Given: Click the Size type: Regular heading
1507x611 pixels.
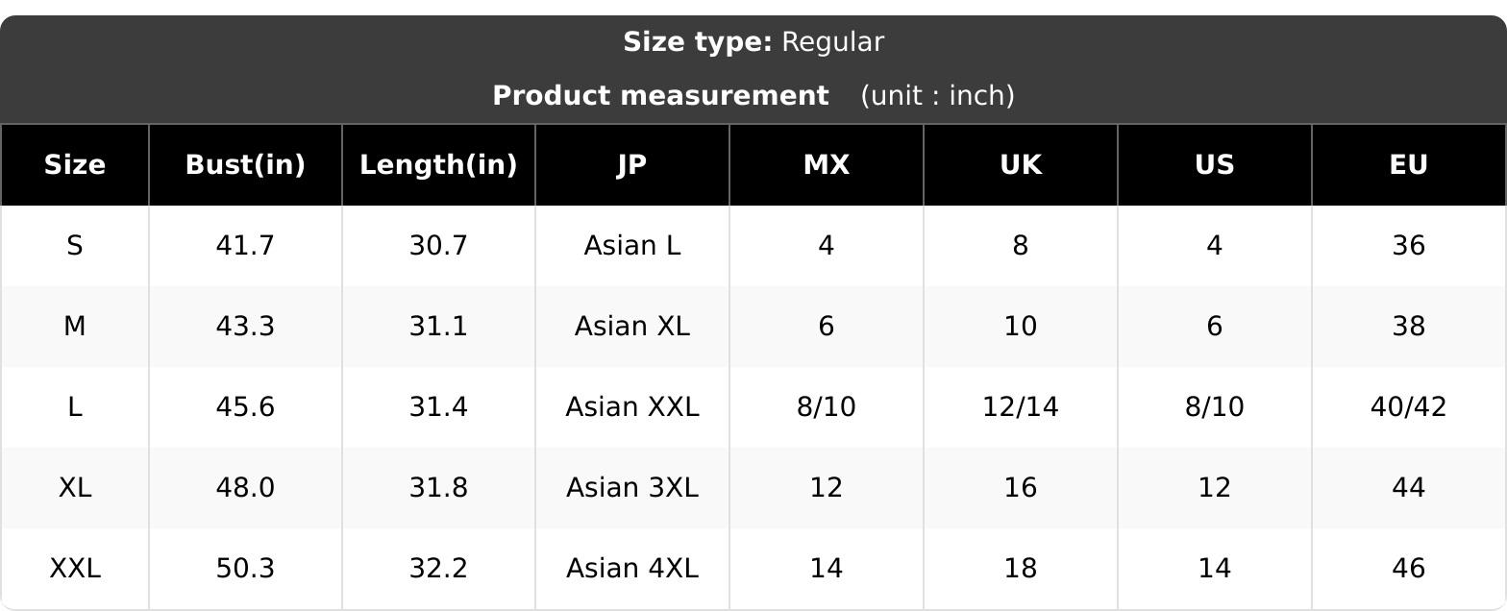Looking at the screenshot, I should coord(753,42).
